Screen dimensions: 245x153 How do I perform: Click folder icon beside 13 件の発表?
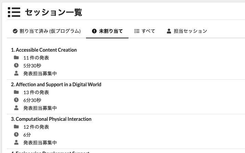[x=16, y=92]
